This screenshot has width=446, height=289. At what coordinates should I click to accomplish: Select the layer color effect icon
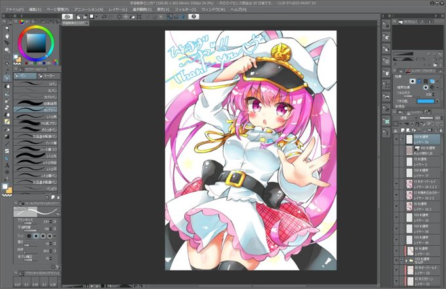click(432, 81)
